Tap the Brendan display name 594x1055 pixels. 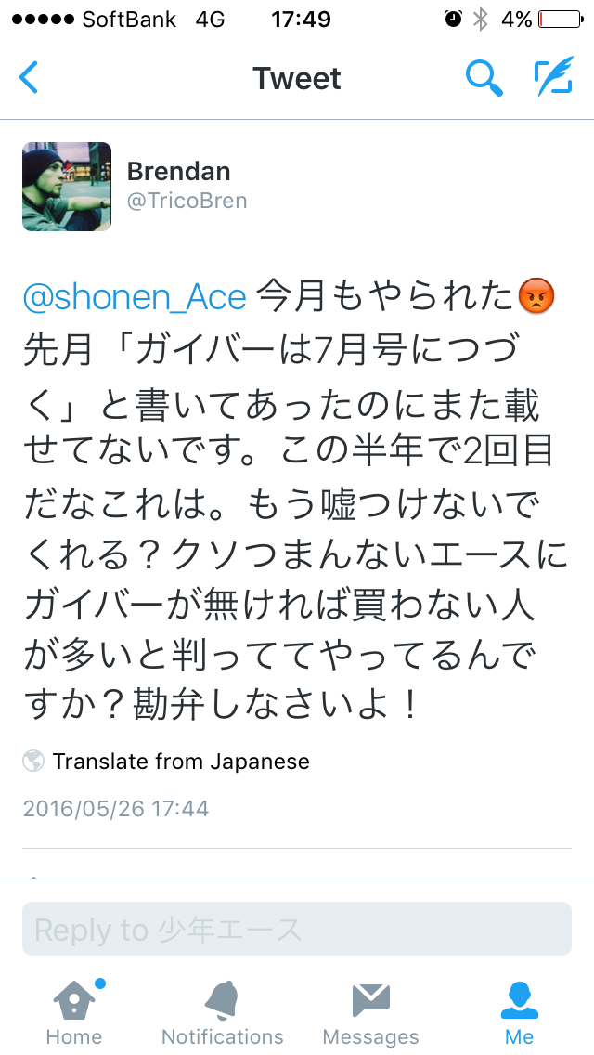178,172
